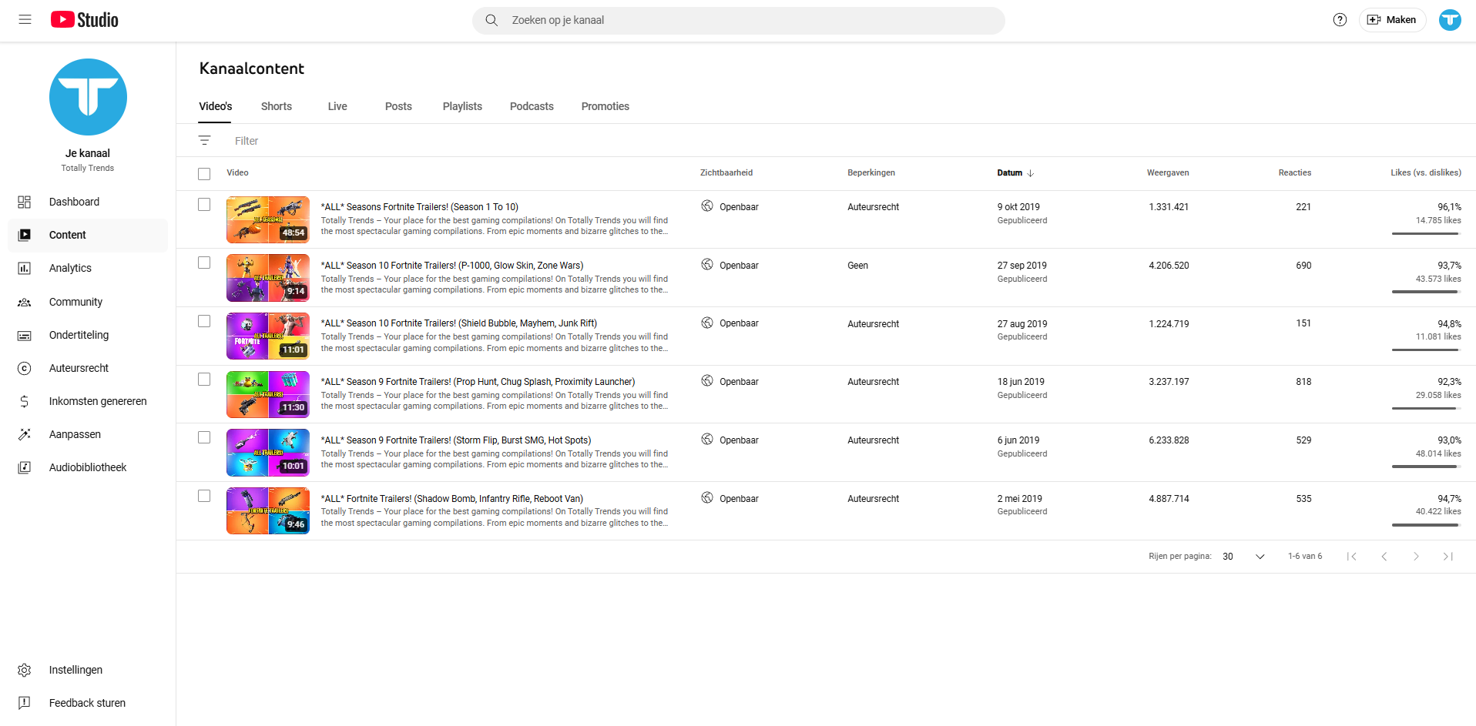Open the hamburger navigation menu
The image size is (1476, 726).
25,19
